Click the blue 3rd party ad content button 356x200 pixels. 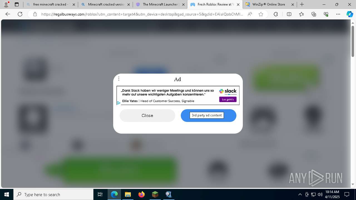(x=209, y=116)
